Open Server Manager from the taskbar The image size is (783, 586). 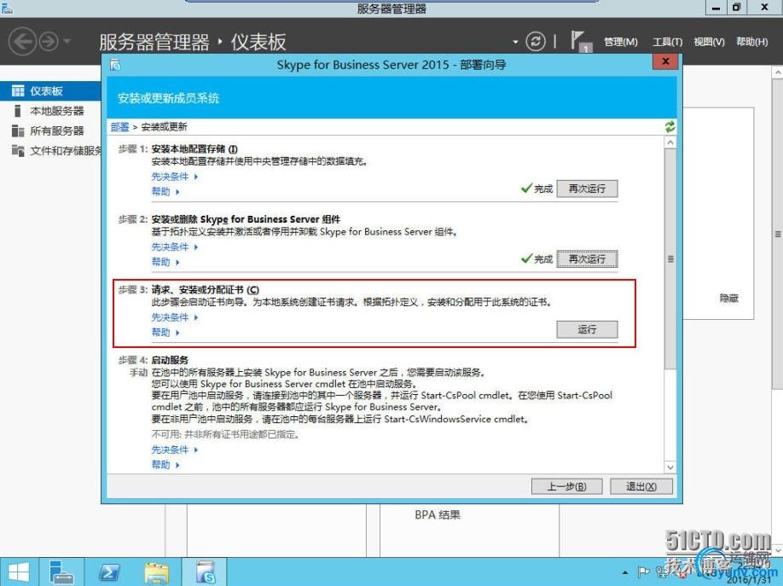click(x=61, y=572)
